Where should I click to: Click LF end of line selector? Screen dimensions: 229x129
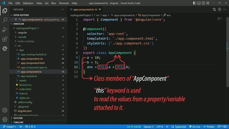(x=167, y=126)
